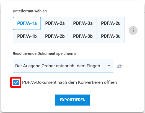
Task: Pick the PDF/A-2u format option
Action: 111,23
